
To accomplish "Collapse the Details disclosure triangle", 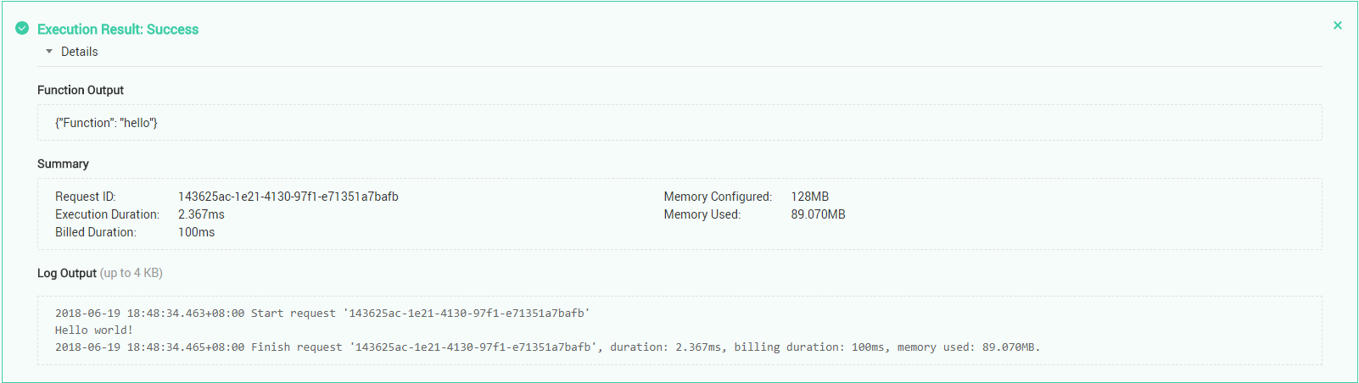I will 49,52.
